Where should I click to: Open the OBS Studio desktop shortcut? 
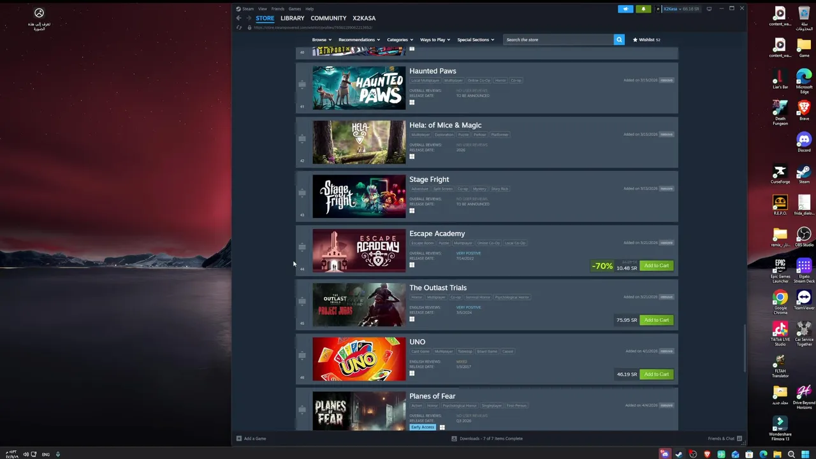coord(804,237)
